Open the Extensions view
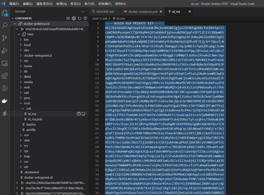The height and width of the screenshot is (195, 264). coord(5,76)
